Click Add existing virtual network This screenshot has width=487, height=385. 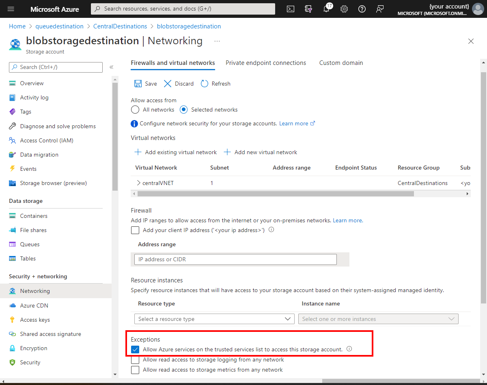click(175, 152)
